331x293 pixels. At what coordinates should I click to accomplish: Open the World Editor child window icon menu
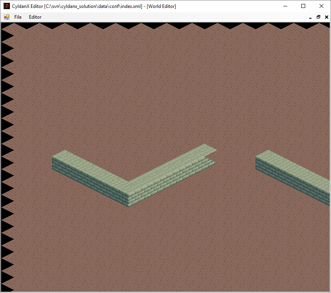[x=7, y=17]
